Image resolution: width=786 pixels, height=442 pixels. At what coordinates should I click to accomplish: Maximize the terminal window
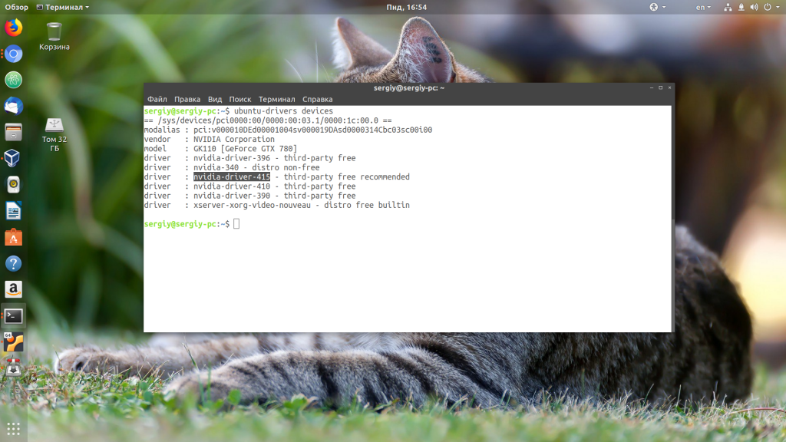661,87
